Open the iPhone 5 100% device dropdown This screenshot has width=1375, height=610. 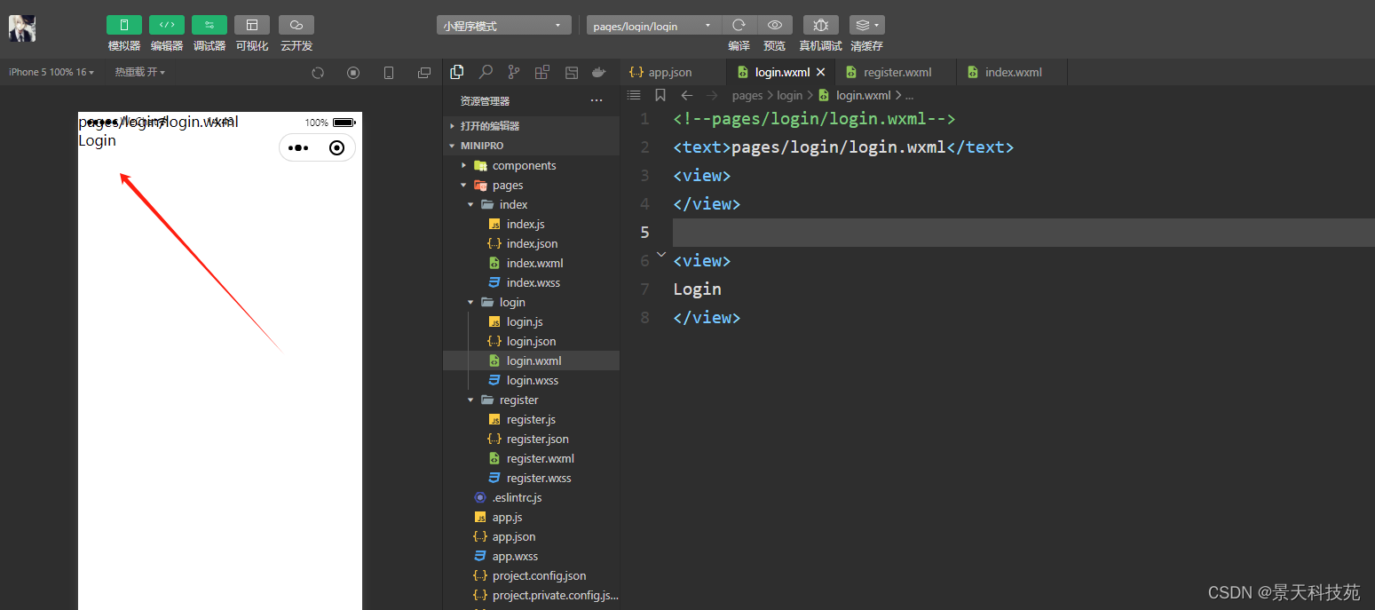[x=51, y=72]
